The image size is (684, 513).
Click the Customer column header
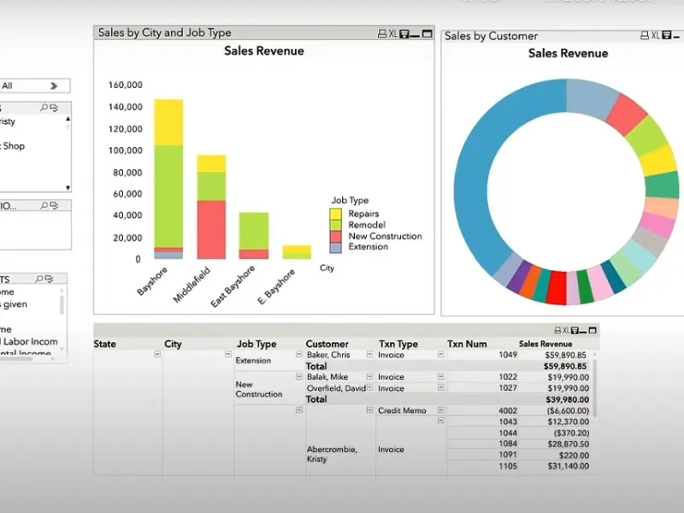[327, 344]
